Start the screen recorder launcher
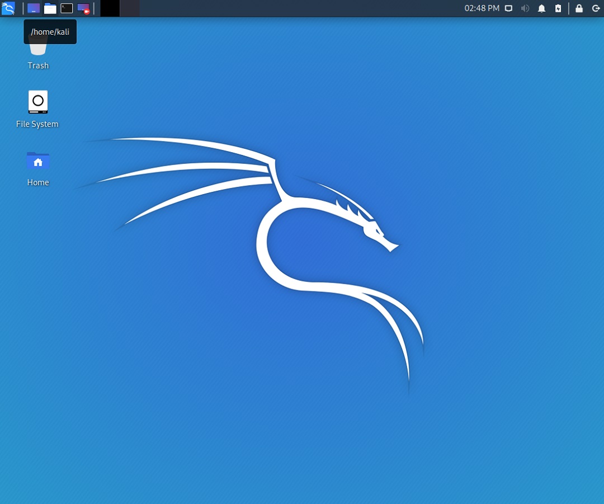The image size is (604, 504). click(x=83, y=8)
